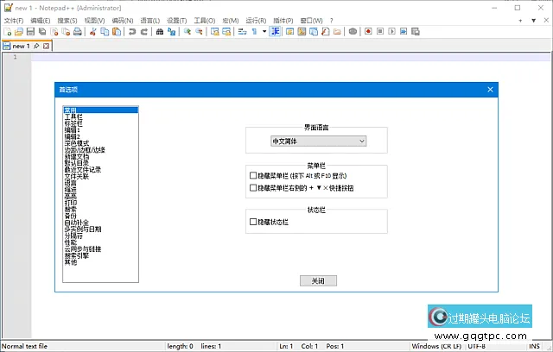Viewport: 553px width, 352px height.
Task: Click the Save icon in the toolbar
Action: (x=30, y=31)
